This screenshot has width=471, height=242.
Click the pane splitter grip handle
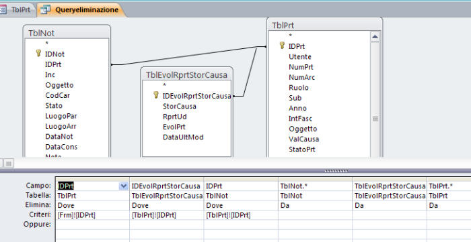[336, 171]
